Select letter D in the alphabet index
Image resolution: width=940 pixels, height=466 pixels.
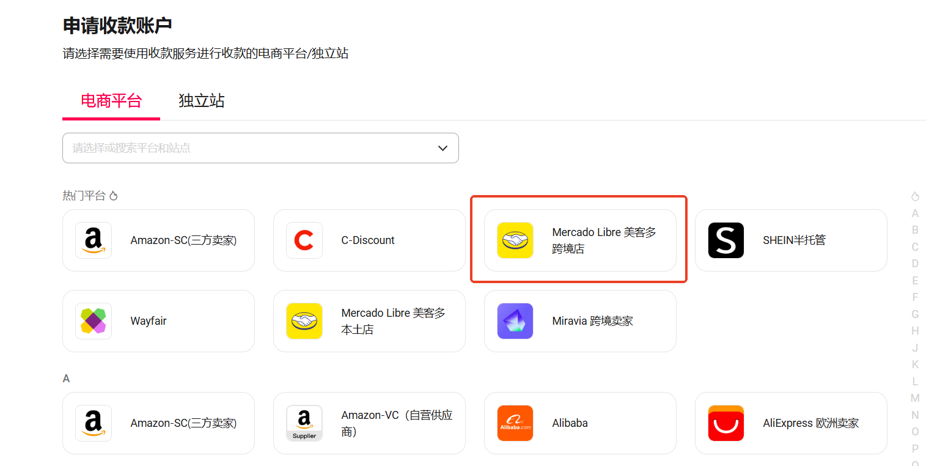[x=915, y=264]
